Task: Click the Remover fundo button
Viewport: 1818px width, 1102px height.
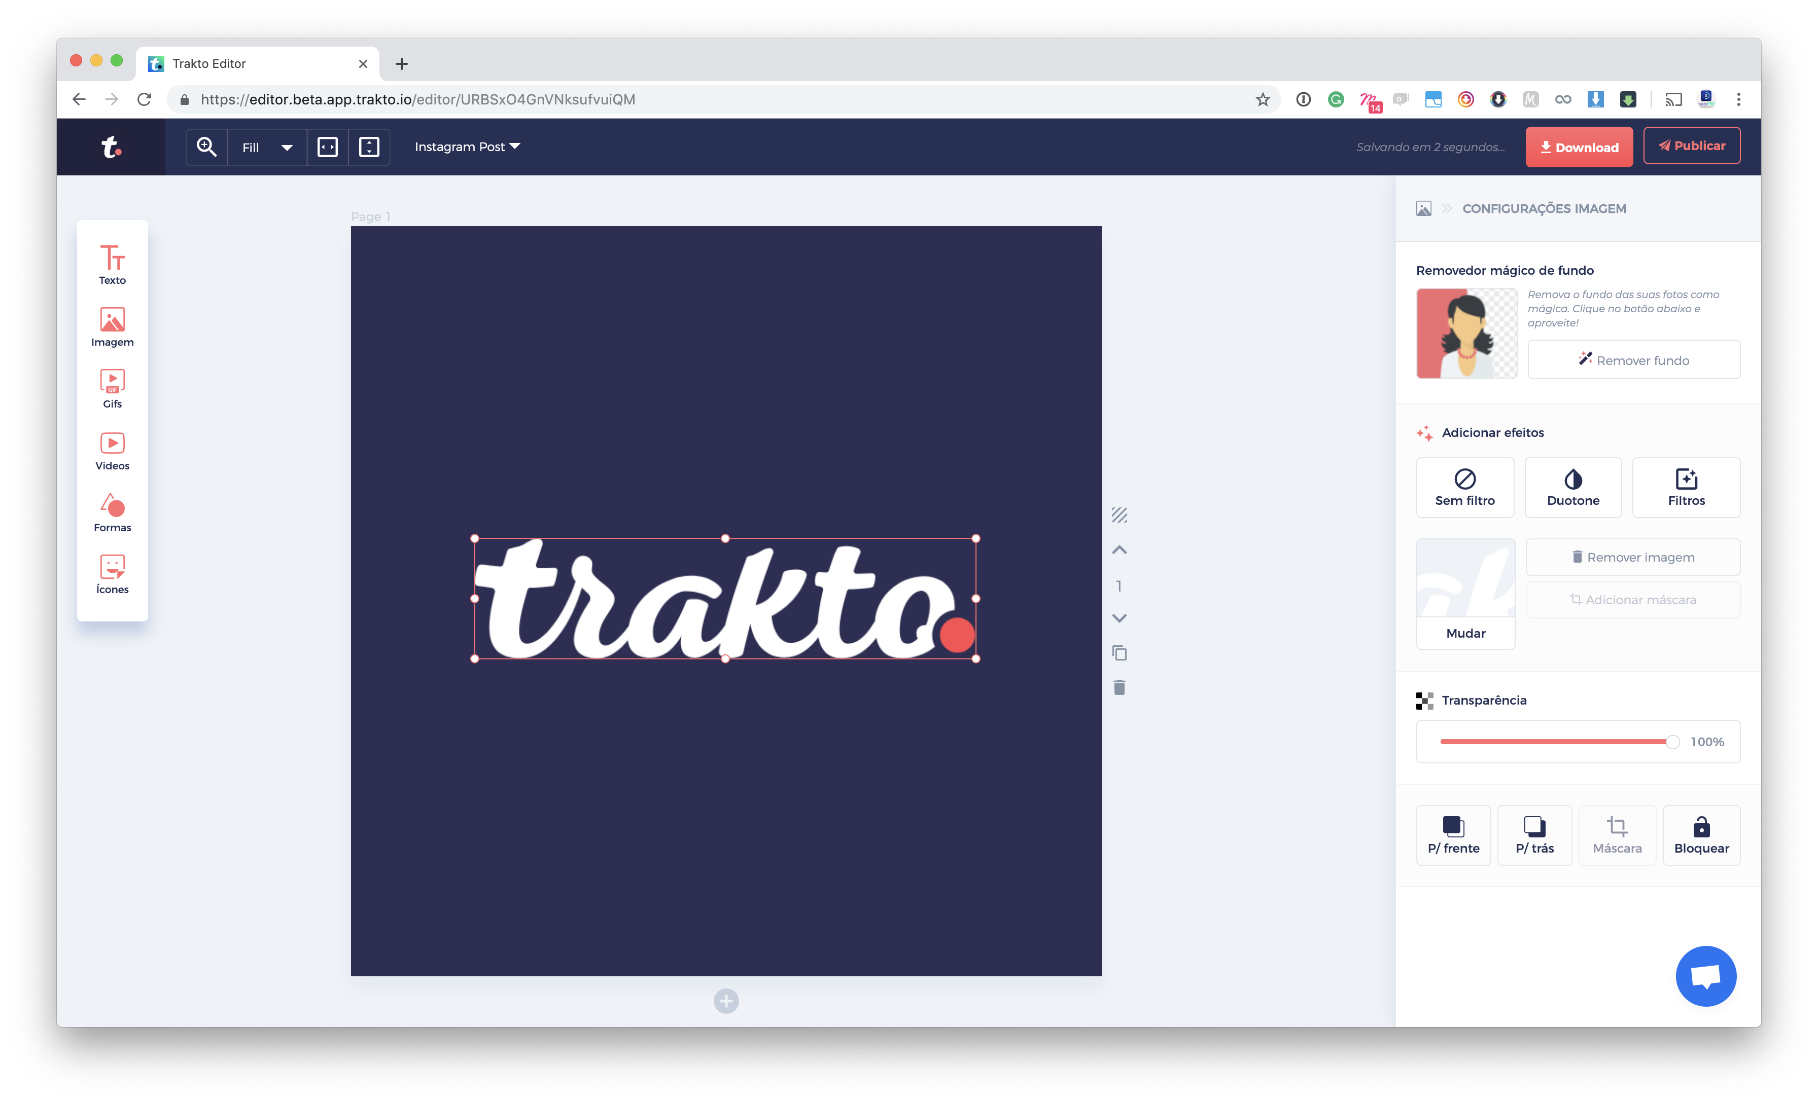Action: pyautogui.click(x=1633, y=360)
